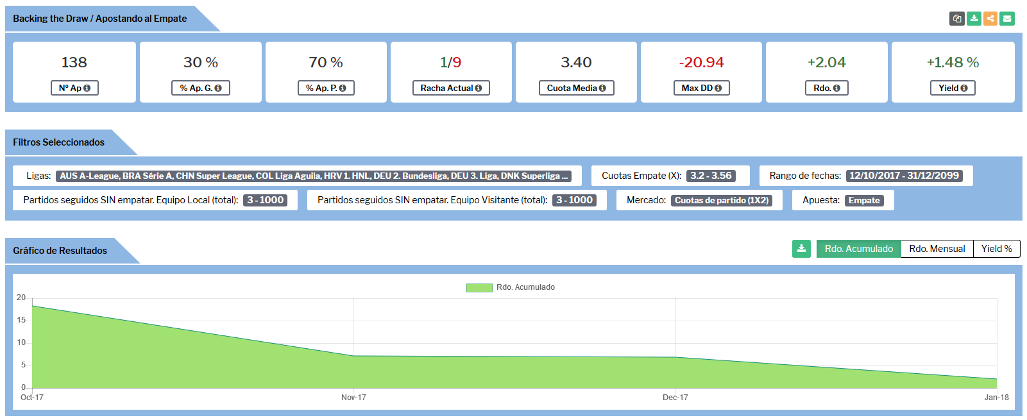Click the Cuota Media label button
1027x420 pixels.
[576, 88]
